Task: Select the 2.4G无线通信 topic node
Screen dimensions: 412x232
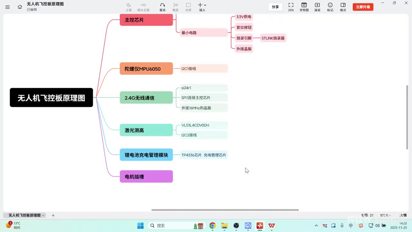Action: click(146, 98)
